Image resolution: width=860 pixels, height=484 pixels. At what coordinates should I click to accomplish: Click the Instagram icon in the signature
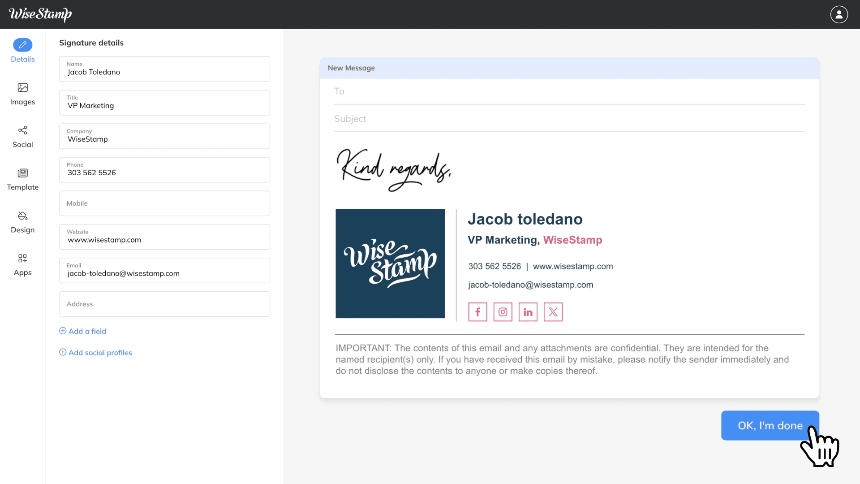[x=503, y=312]
